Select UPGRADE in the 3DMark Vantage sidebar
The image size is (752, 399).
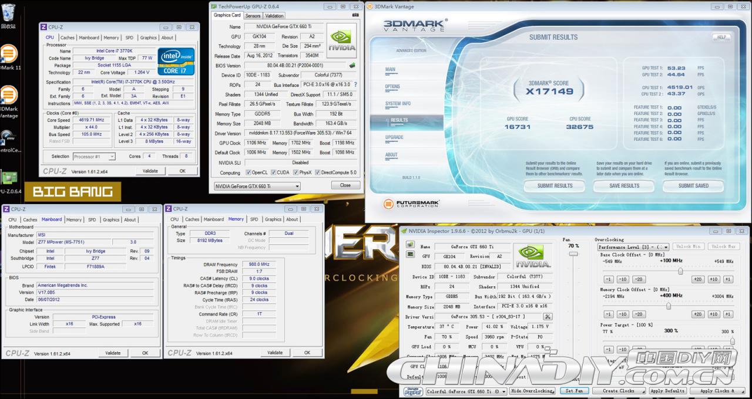[394, 137]
